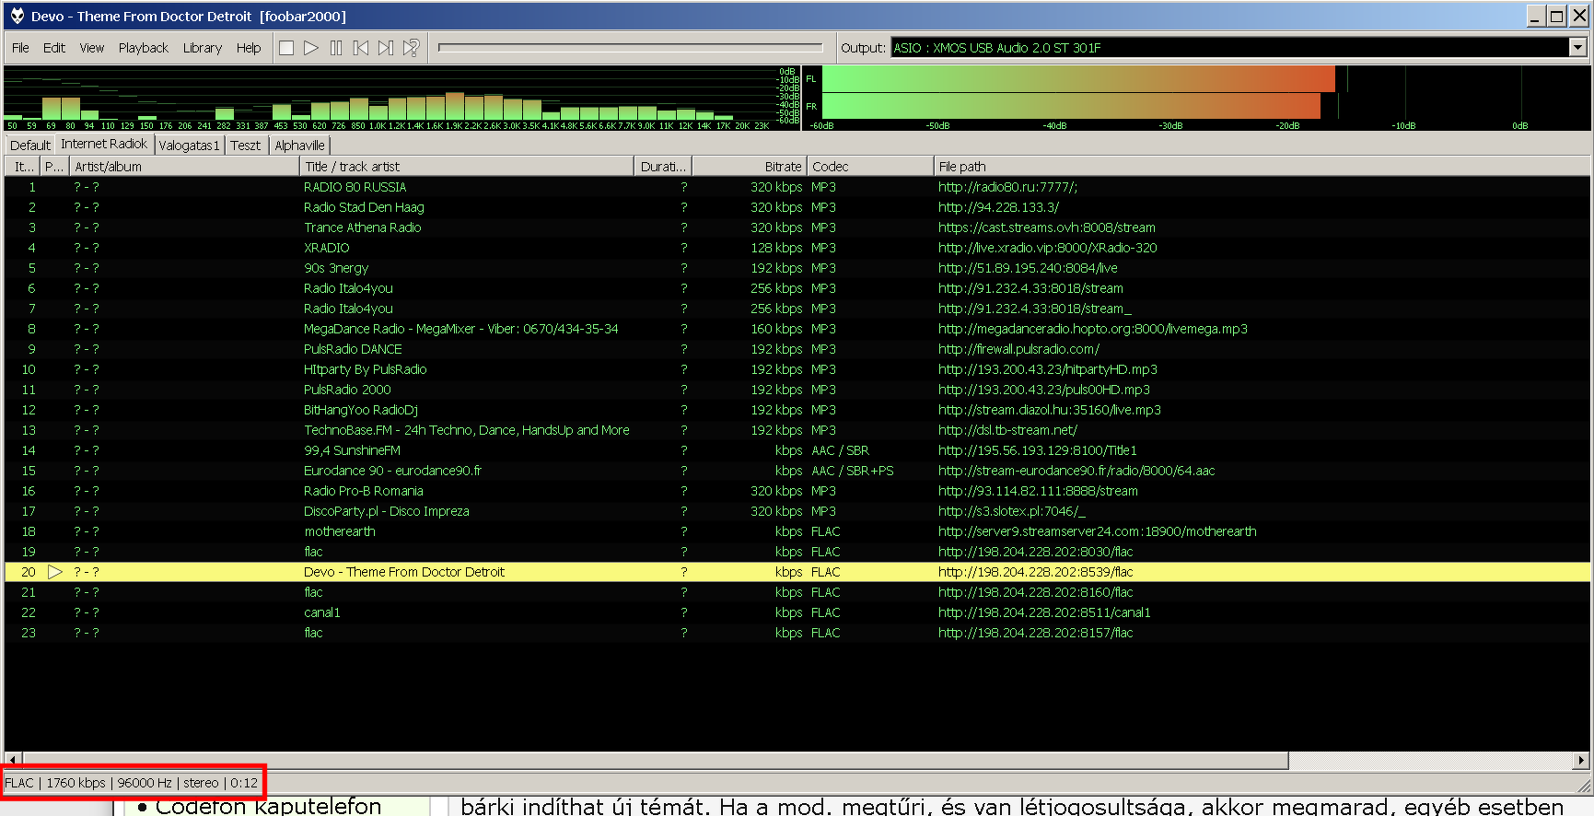Switch to the Default playlist tab
Viewport: 1594px width, 816px height.
pos(30,146)
